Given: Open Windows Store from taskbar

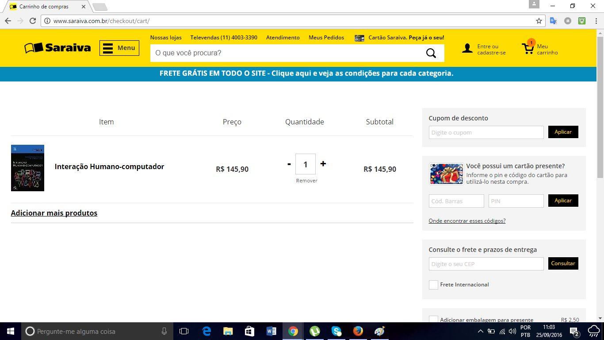Looking at the screenshot, I should 250,331.
